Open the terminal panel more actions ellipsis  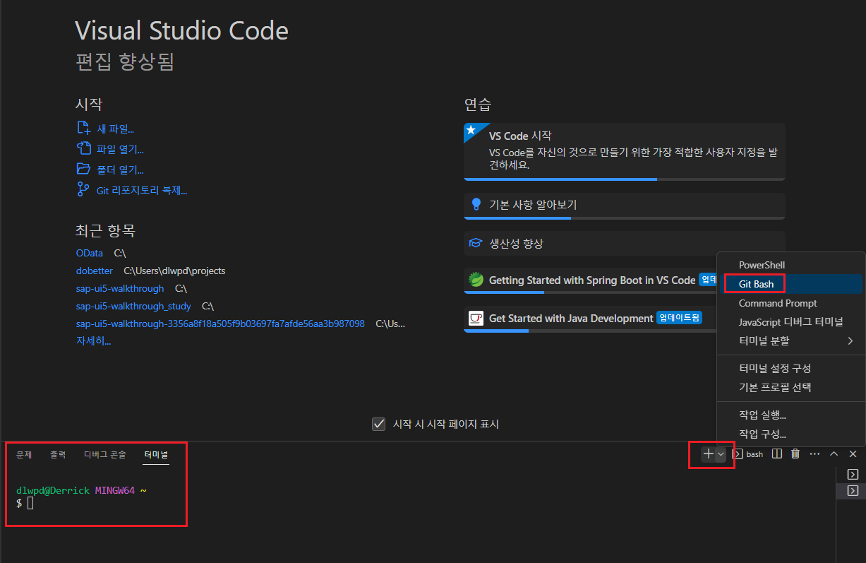pos(814,454)
